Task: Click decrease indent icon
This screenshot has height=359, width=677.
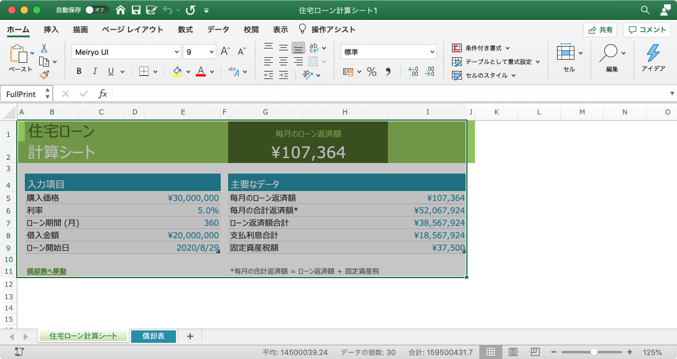Action: point(269,75)
